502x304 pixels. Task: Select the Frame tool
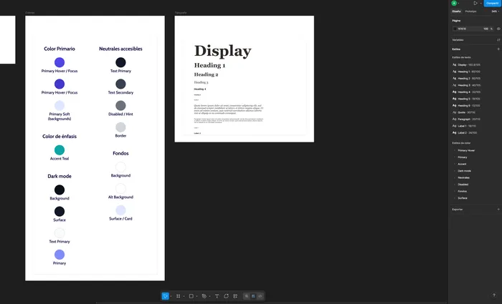(179, 295)
